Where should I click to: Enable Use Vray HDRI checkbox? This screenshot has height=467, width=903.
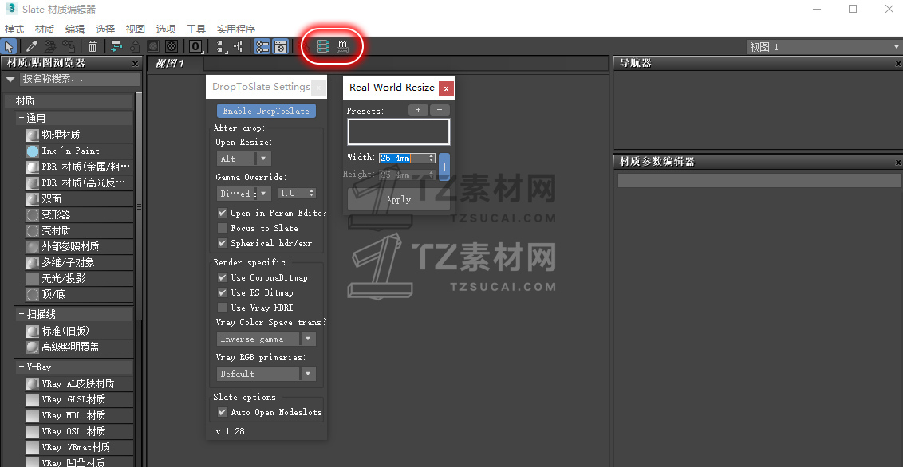[x=223, y=308]
